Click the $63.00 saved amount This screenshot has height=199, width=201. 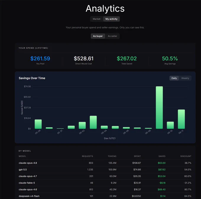coord(161,163)
